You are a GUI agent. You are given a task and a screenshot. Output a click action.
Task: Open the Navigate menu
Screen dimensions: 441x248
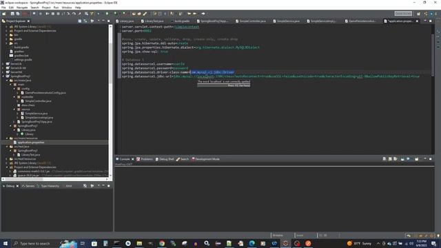click(22, 8)
